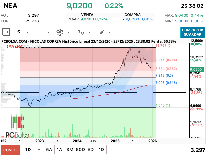Click the chart type line icon
Image resolution: width=210 pixels, height=157 pixels.
[40, 32]
